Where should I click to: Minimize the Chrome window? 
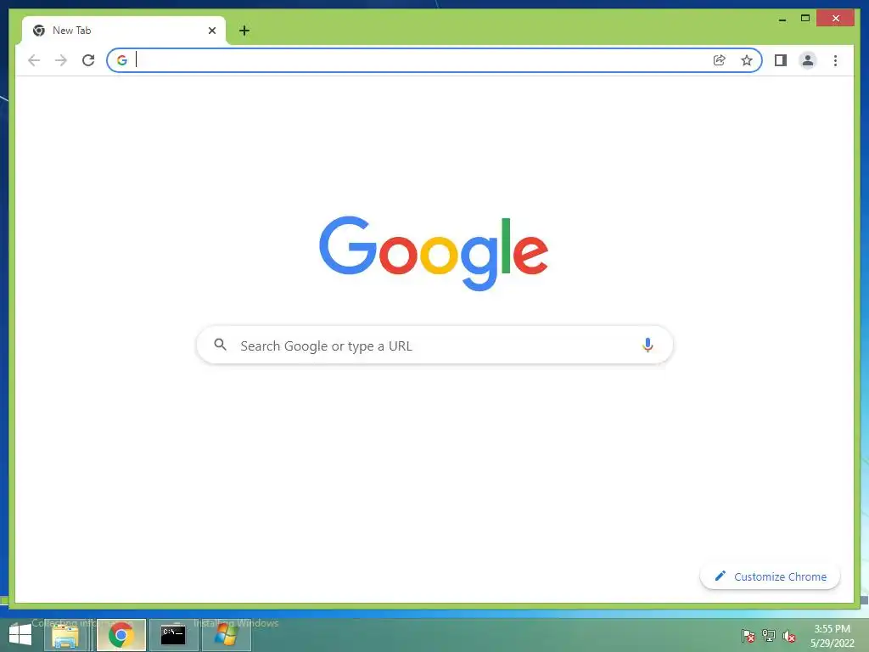(782, 19)
